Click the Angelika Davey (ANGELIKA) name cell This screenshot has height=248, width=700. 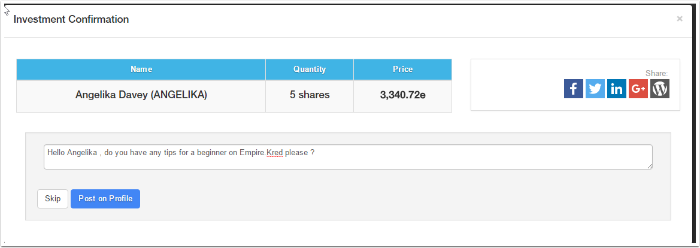pyautogui.click(x=141, y=95)
